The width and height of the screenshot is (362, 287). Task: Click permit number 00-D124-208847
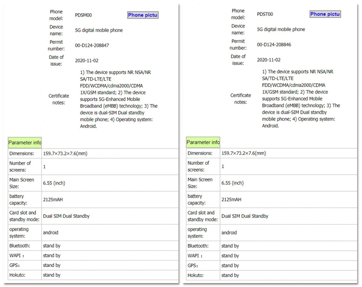point(92,46)
